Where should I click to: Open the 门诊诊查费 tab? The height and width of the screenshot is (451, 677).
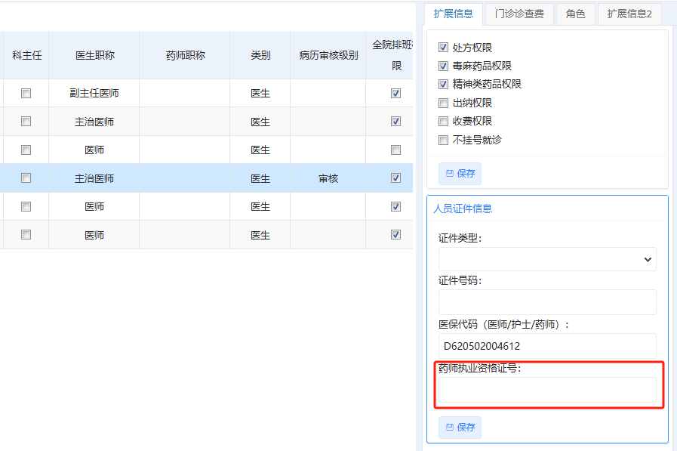click(x=519, y=14)
